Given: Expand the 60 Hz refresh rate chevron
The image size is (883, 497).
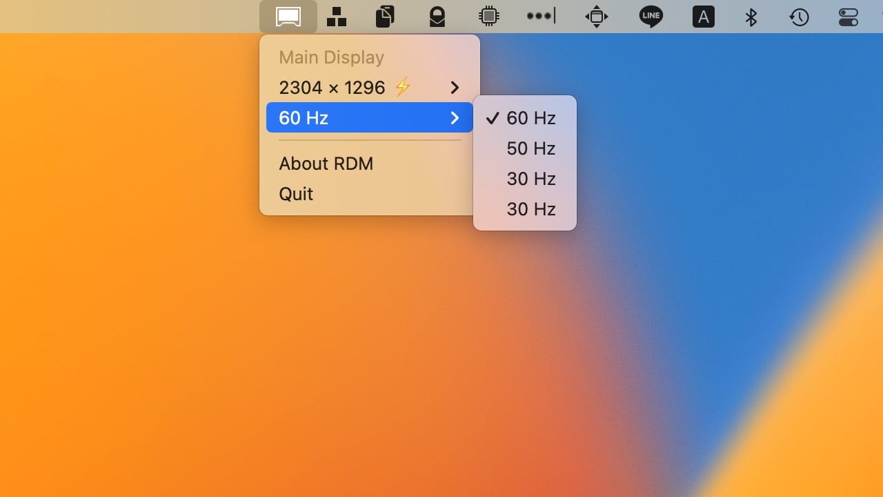Looking at the screenshot, I should 455,118.
